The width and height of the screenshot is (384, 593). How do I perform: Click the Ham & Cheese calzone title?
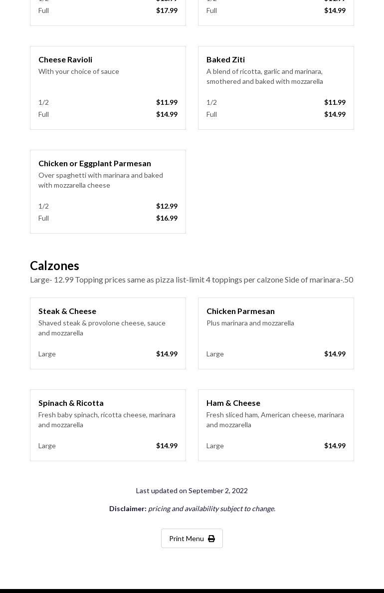point(233,403)
